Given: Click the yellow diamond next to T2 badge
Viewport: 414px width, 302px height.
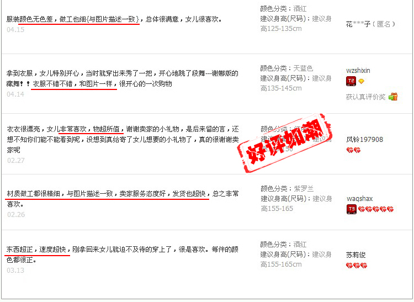Looking at the screenshot, I should click(x=361, y=81).
